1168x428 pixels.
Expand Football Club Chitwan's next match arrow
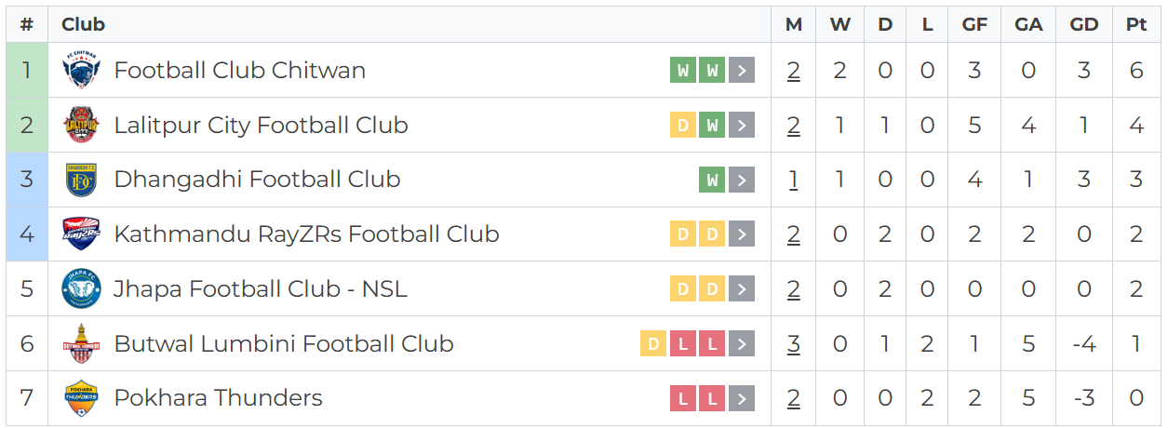[x=742, y=71]
